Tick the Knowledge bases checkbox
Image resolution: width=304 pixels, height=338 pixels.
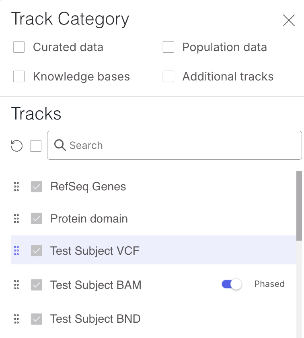coord(19,76)
